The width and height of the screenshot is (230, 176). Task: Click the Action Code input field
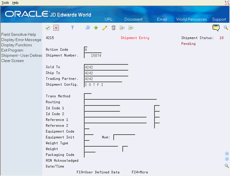click(86, 50)
